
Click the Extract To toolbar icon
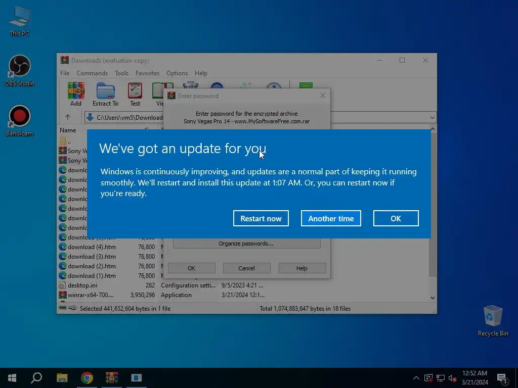click(x=105, y=94)
